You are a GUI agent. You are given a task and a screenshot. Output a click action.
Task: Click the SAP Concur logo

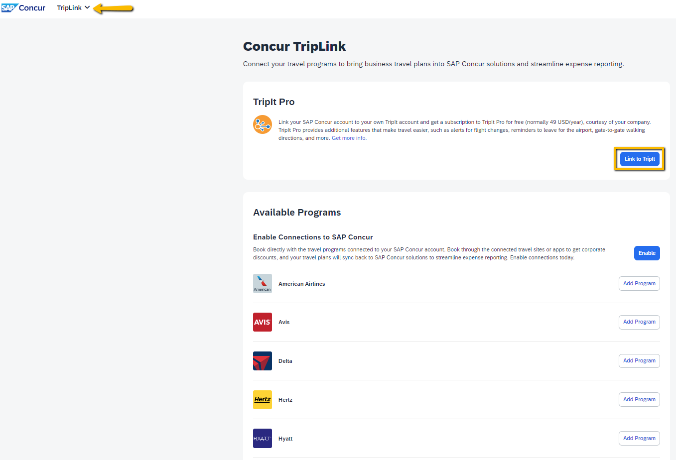23,8
